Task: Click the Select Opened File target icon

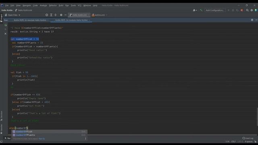Action: click(47, 15)
